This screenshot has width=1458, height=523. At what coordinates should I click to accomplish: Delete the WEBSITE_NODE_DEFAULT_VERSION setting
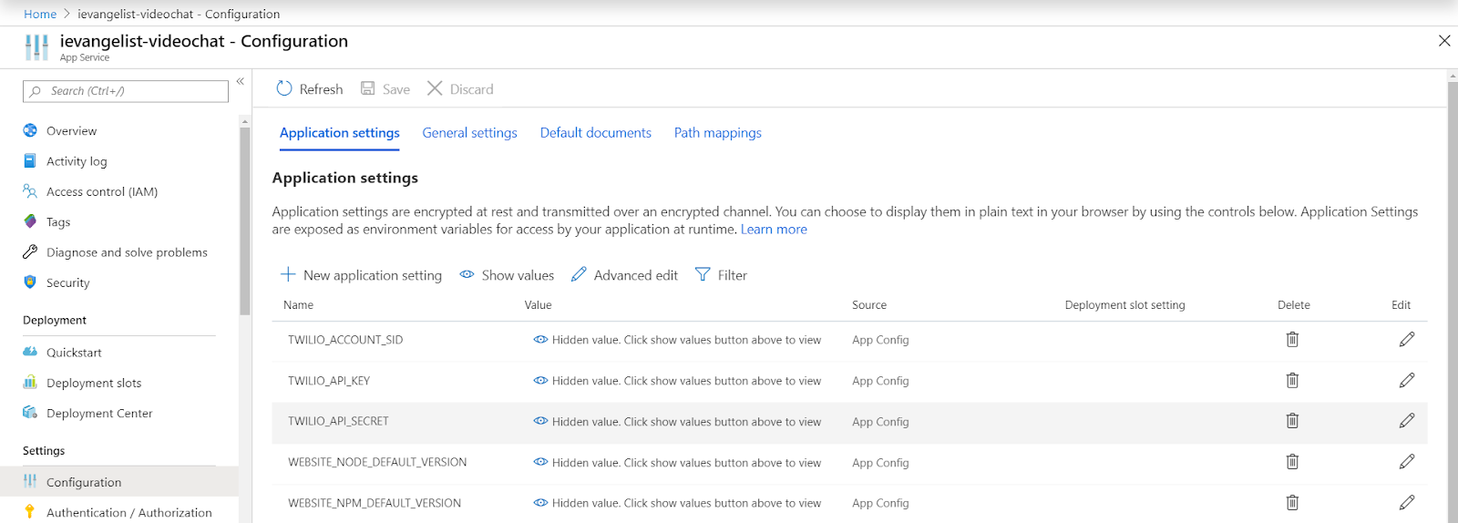click(x=1292, y=461)
